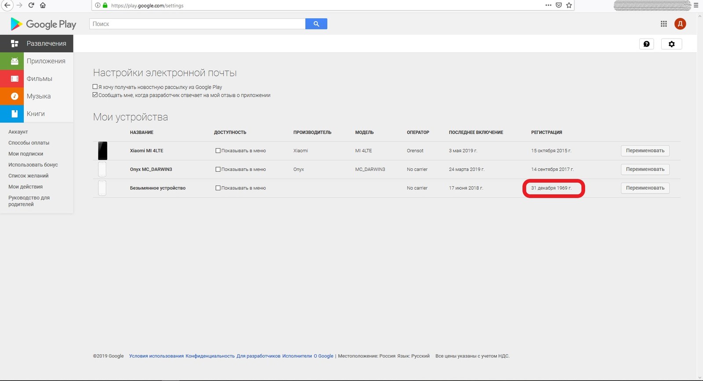Open the browser hamburger menu

click(x=696, y=5)
